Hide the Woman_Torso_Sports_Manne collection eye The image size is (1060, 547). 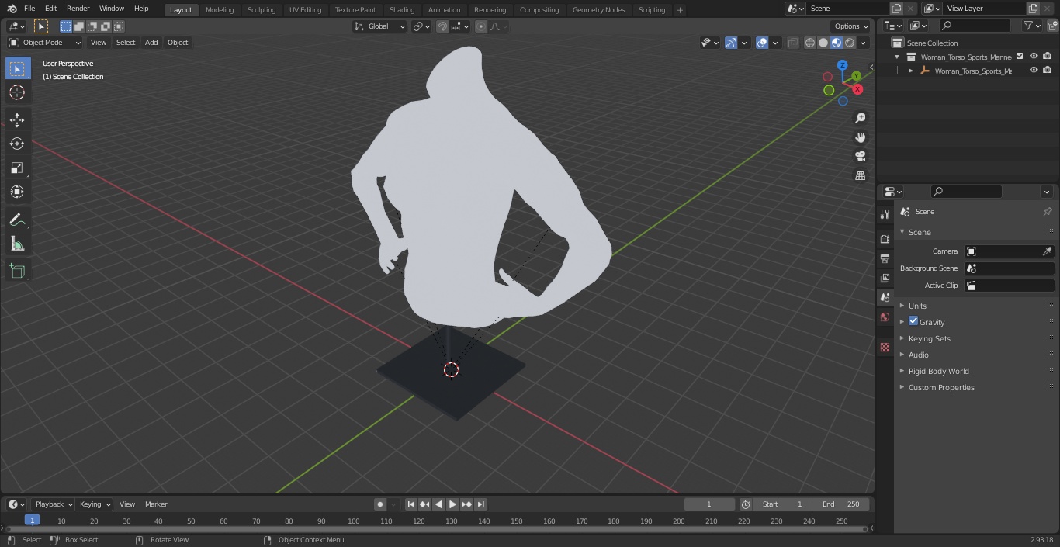coord(1034,56)
